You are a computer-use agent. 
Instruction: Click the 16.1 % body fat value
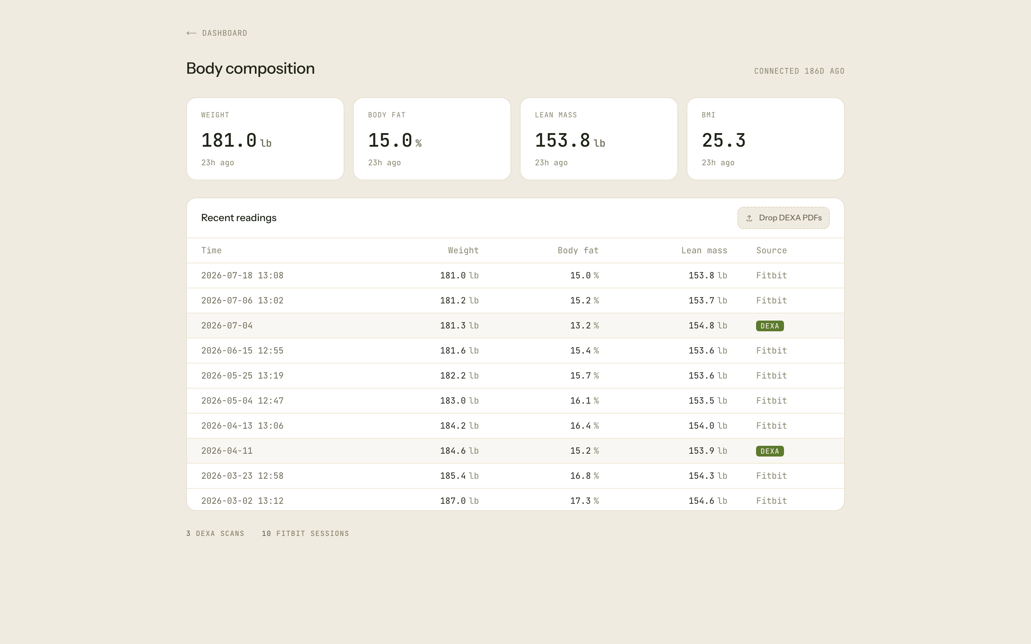[585, 401]
